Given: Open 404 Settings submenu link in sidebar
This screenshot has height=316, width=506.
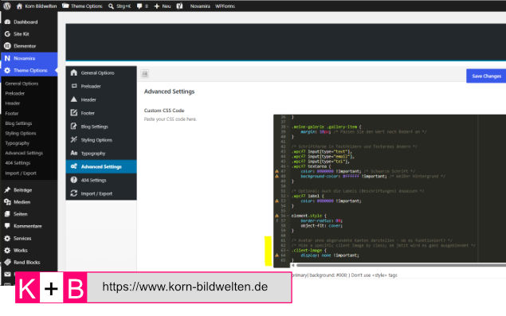Looking at the screenshot, I should (18, 163).
